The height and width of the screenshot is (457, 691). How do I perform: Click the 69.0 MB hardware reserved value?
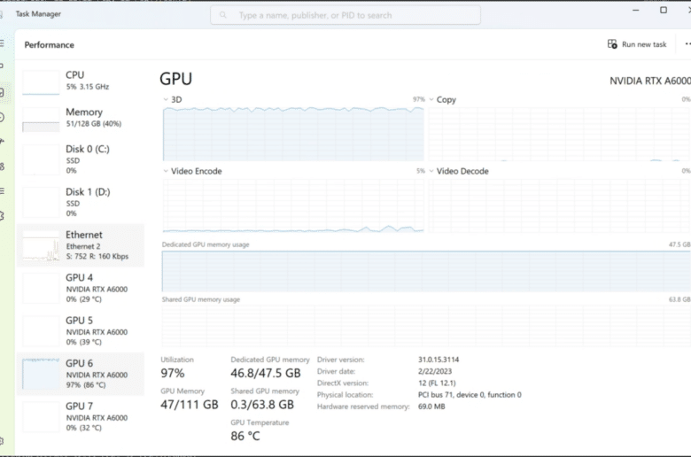pos(431,407)
